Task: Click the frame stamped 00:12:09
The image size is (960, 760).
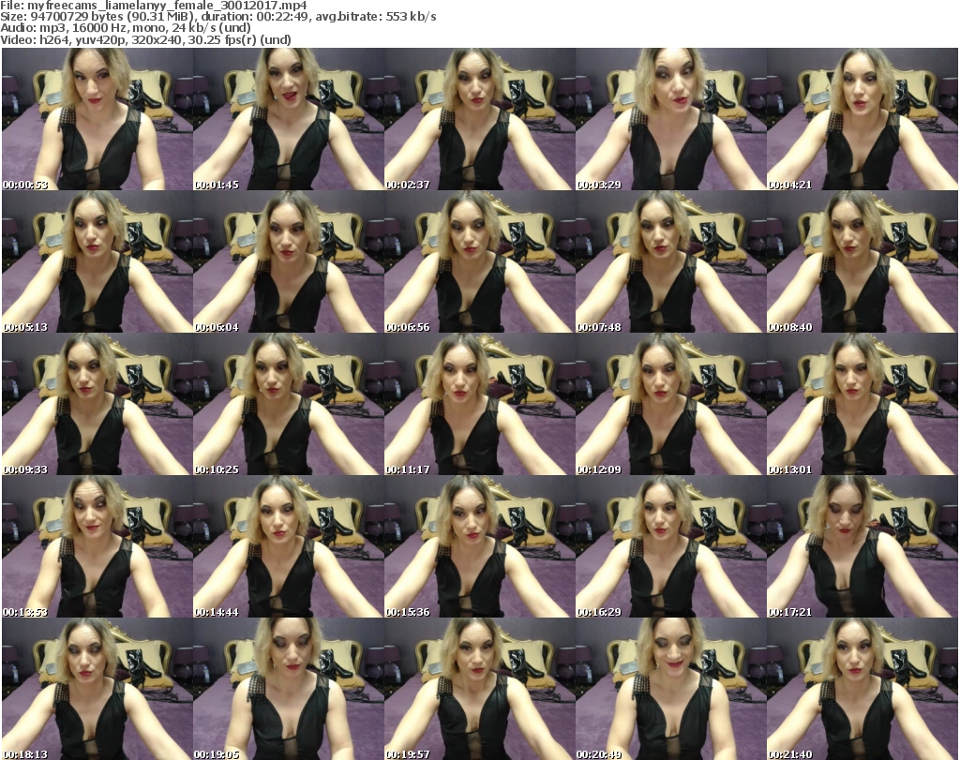Action: click(671, 405)
